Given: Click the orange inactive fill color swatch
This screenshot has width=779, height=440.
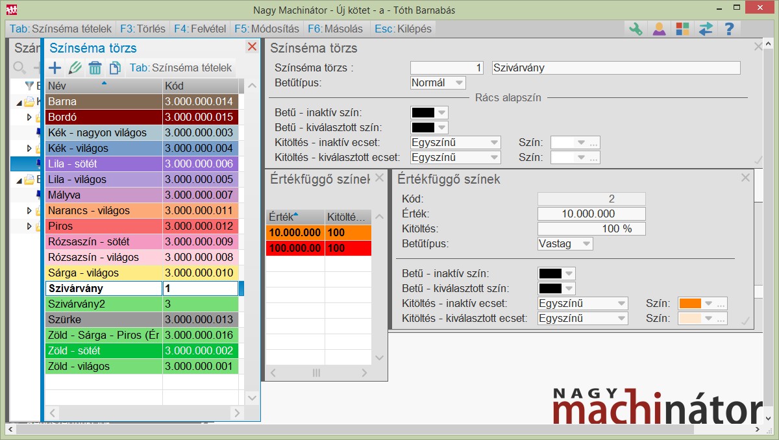Looking at the screenshot, I should (690, 303).
